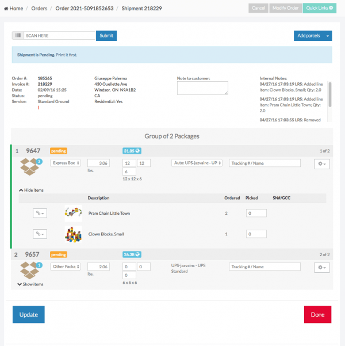345x346 pixels.
Task: Click the Group of 2 Packages heading
Action: (172, 136)
